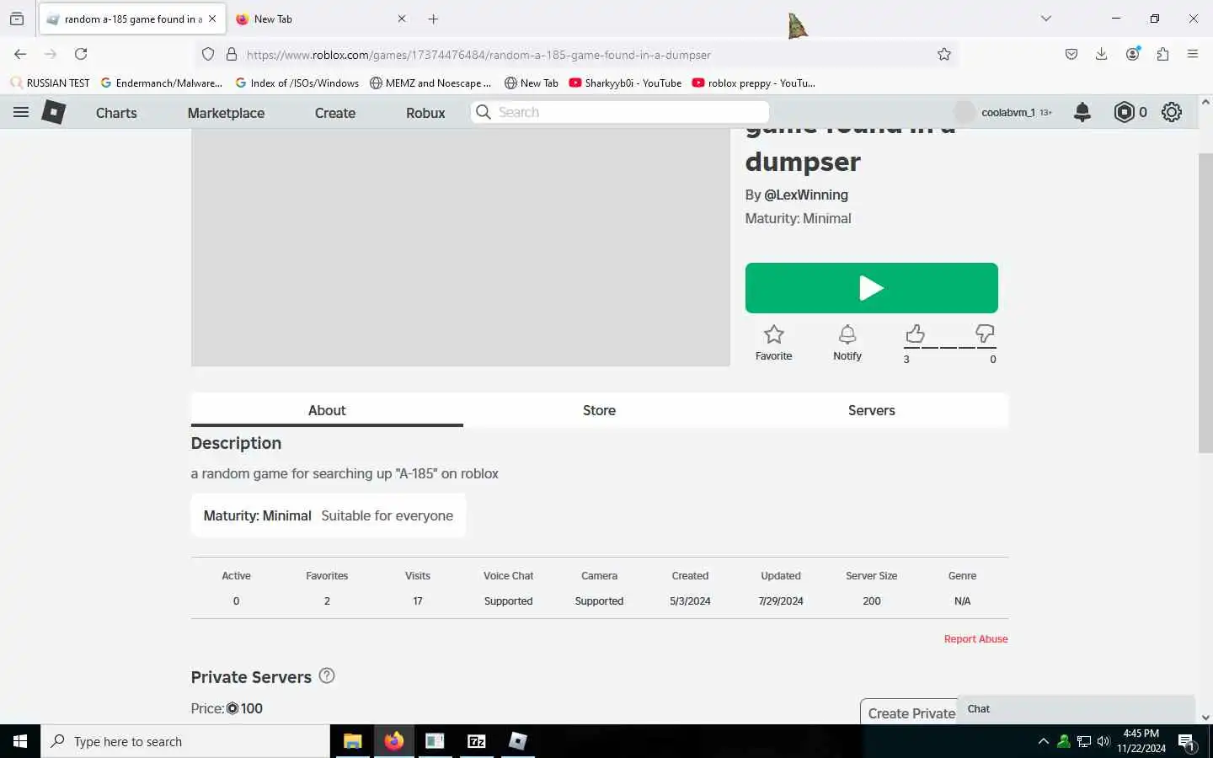Open the Chat panel
Image resolution: width=1213 pixels, height=758 pixels.
coord(1077,709)
